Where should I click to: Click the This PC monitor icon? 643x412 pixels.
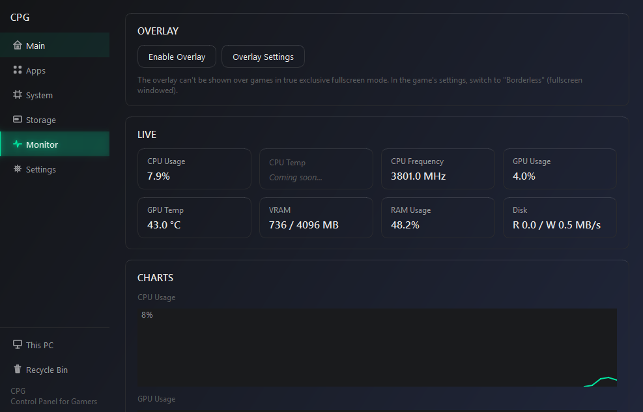[17, 344]
